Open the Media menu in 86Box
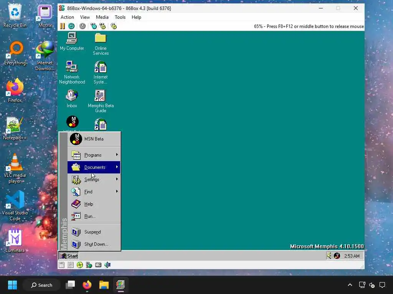 click(x=102, y=17)
